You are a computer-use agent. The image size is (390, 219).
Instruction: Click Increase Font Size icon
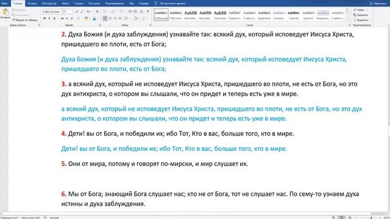tap(77, 12)
